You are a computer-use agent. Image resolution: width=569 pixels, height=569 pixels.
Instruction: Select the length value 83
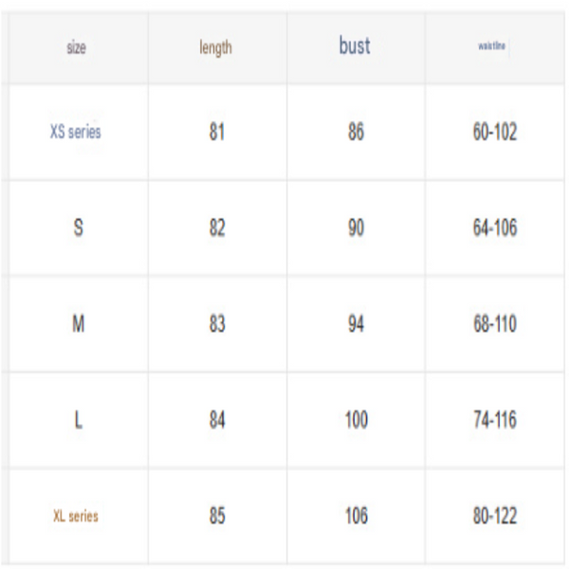coord(217,323)
